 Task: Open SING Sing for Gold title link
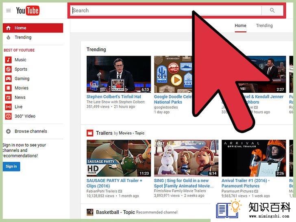click(x=184, y=183)
